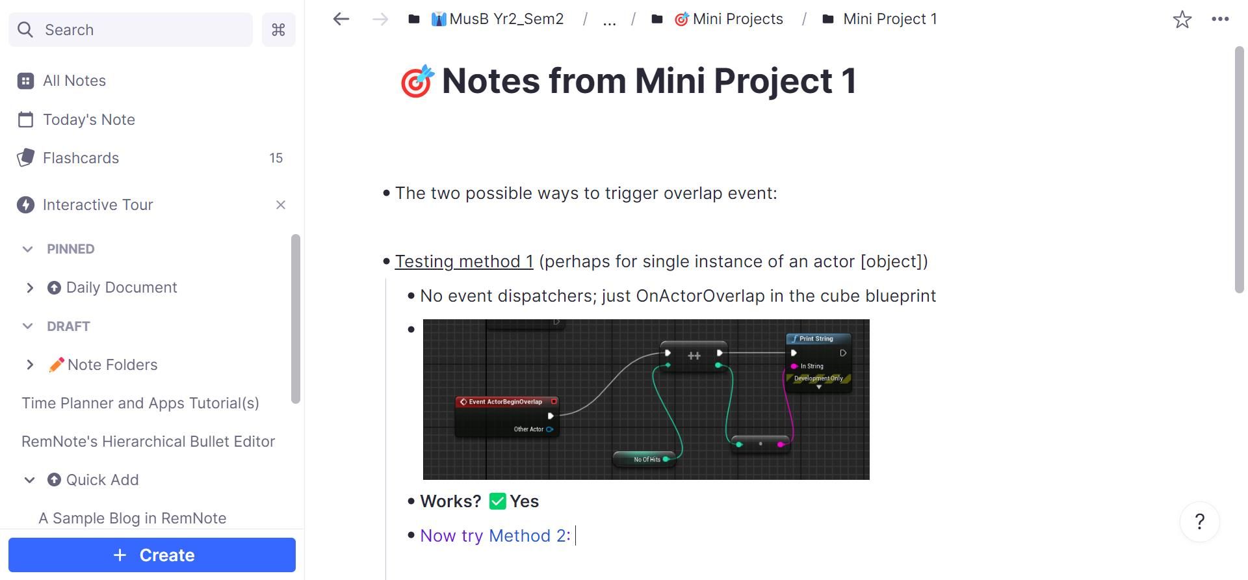Click the blueprint node graph image
Image resolution: width=1248 pixels, height=580 pixels.
click(x=646, y=399)
